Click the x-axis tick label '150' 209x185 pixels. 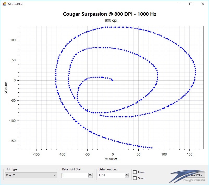click(x=189, y=154)
